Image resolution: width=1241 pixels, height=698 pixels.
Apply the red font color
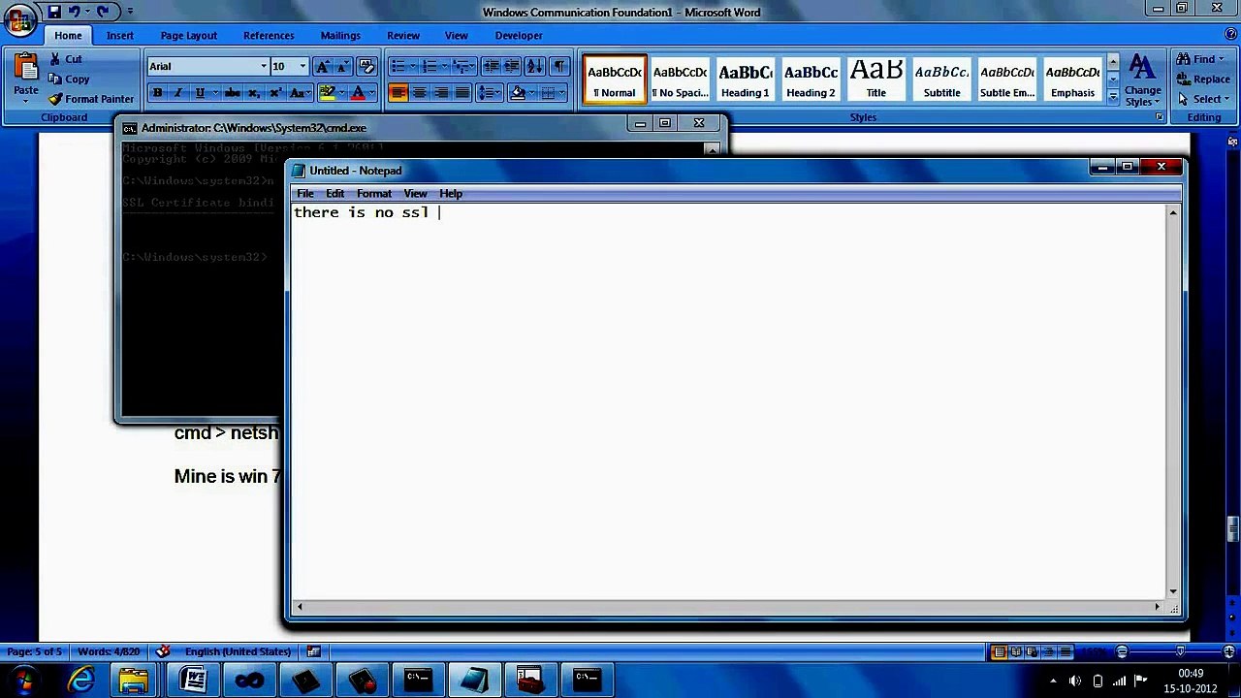click(358, 93)
